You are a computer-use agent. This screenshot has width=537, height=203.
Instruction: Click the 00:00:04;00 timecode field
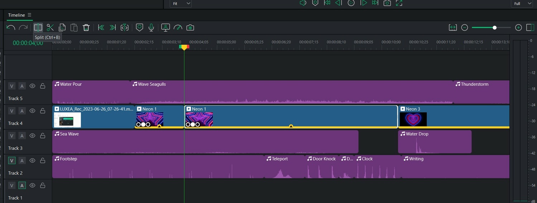pos(28,43)
